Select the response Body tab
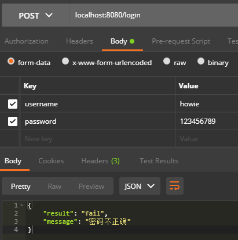238x240 pixels. [13, 161]
